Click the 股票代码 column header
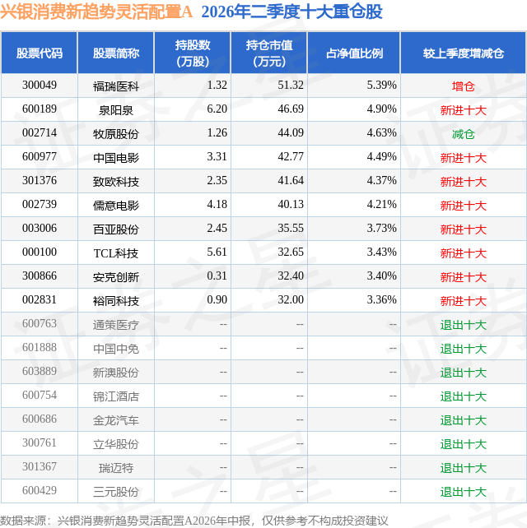Image resolution: width=527 pixels, height=528 pixels. click(x=40, y=53)
